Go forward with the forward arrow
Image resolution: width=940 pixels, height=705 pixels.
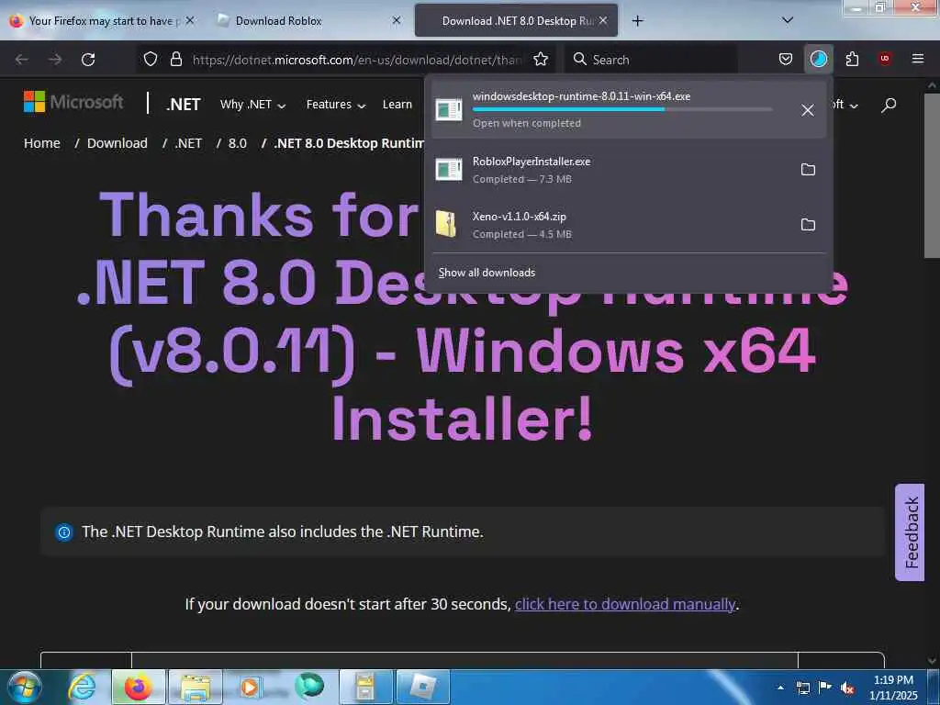click(54, 60)
